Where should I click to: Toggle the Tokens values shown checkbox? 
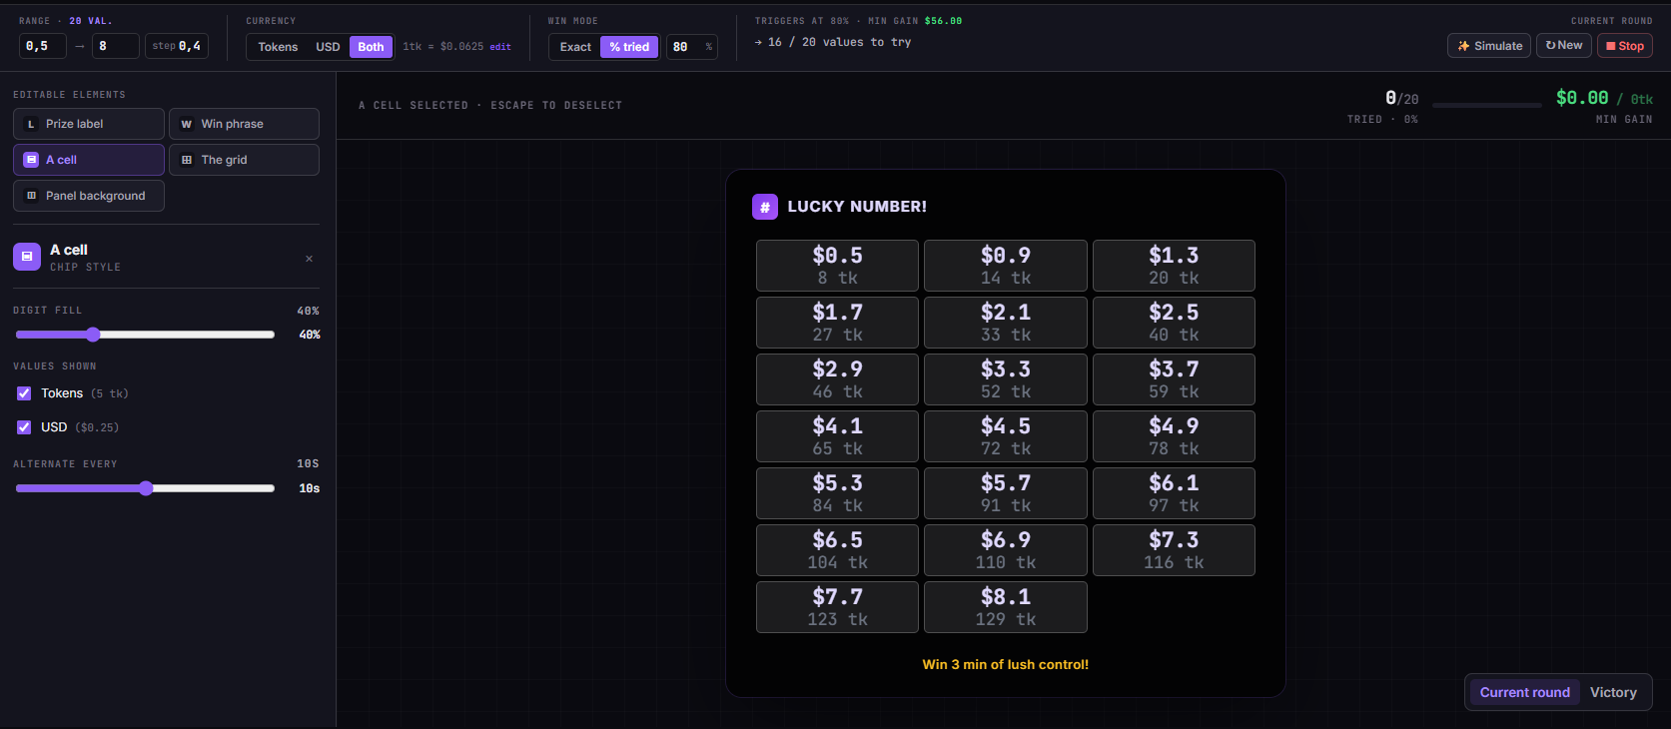pyautogui.click(x=24, y=393)
